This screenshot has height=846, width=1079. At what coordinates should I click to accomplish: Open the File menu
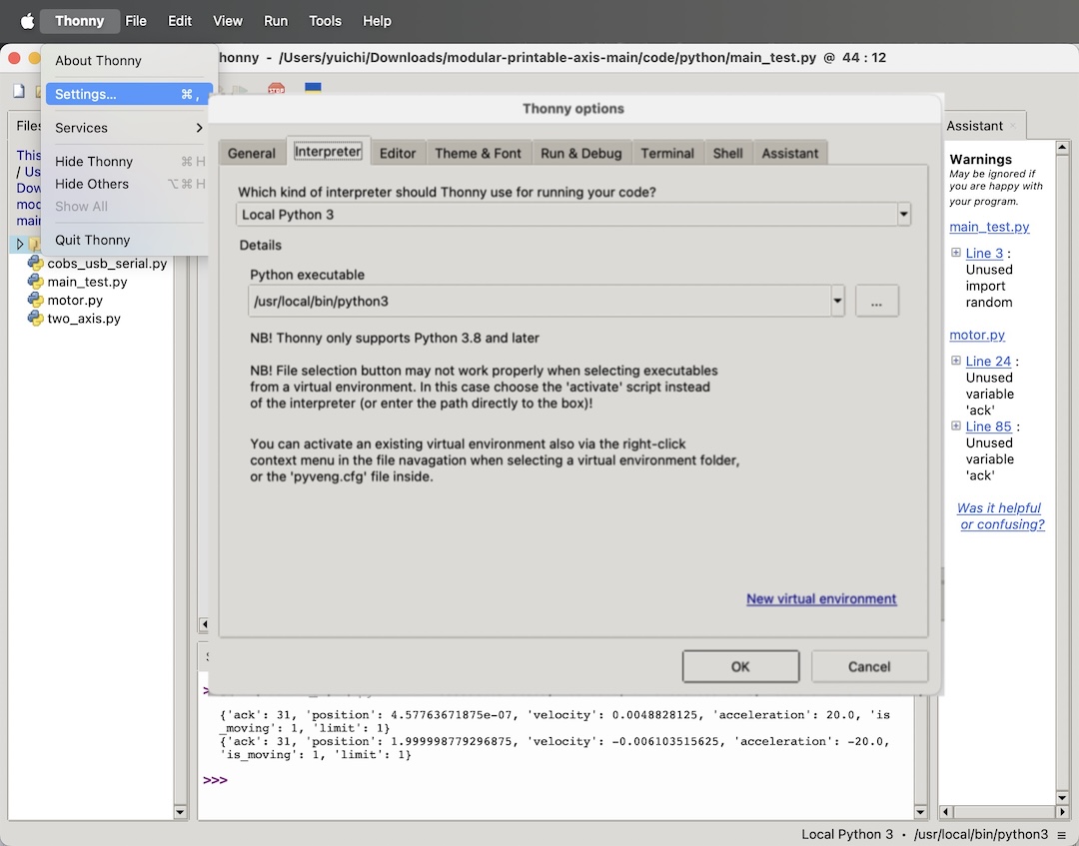coord(136,21)
